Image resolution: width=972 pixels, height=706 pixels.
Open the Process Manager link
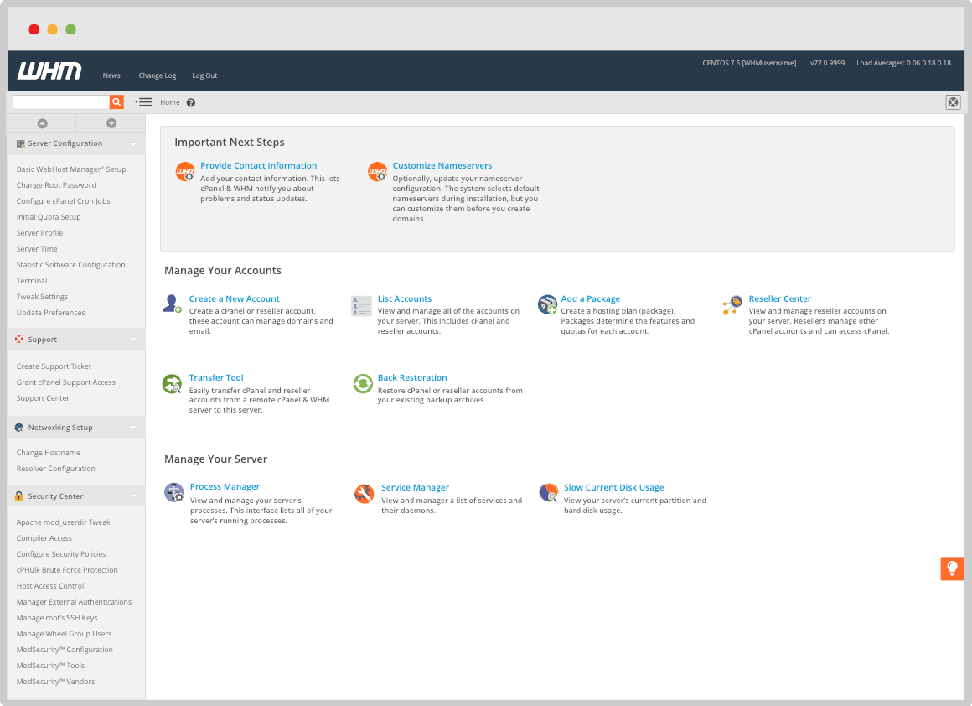[x=225, y=487]
